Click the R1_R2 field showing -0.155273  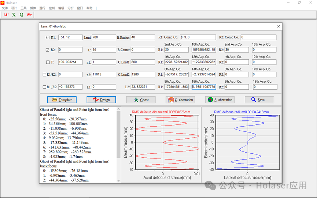pyautogui.click(x=70, y=87)
